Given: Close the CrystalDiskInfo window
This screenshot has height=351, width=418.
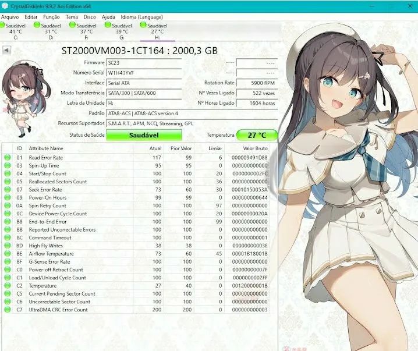Looking at the screenshot, I should click(410, 6).
